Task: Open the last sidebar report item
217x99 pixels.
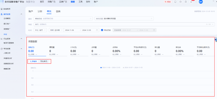Action: point(7,69)
